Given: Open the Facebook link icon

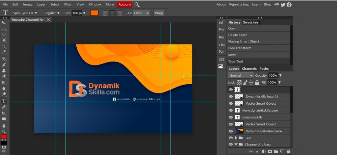Looking at the screenshot, I should [x=289, y=5].
